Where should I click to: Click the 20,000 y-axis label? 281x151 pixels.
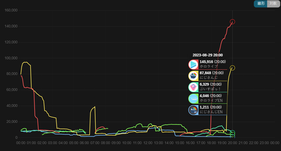coord(12,122)
